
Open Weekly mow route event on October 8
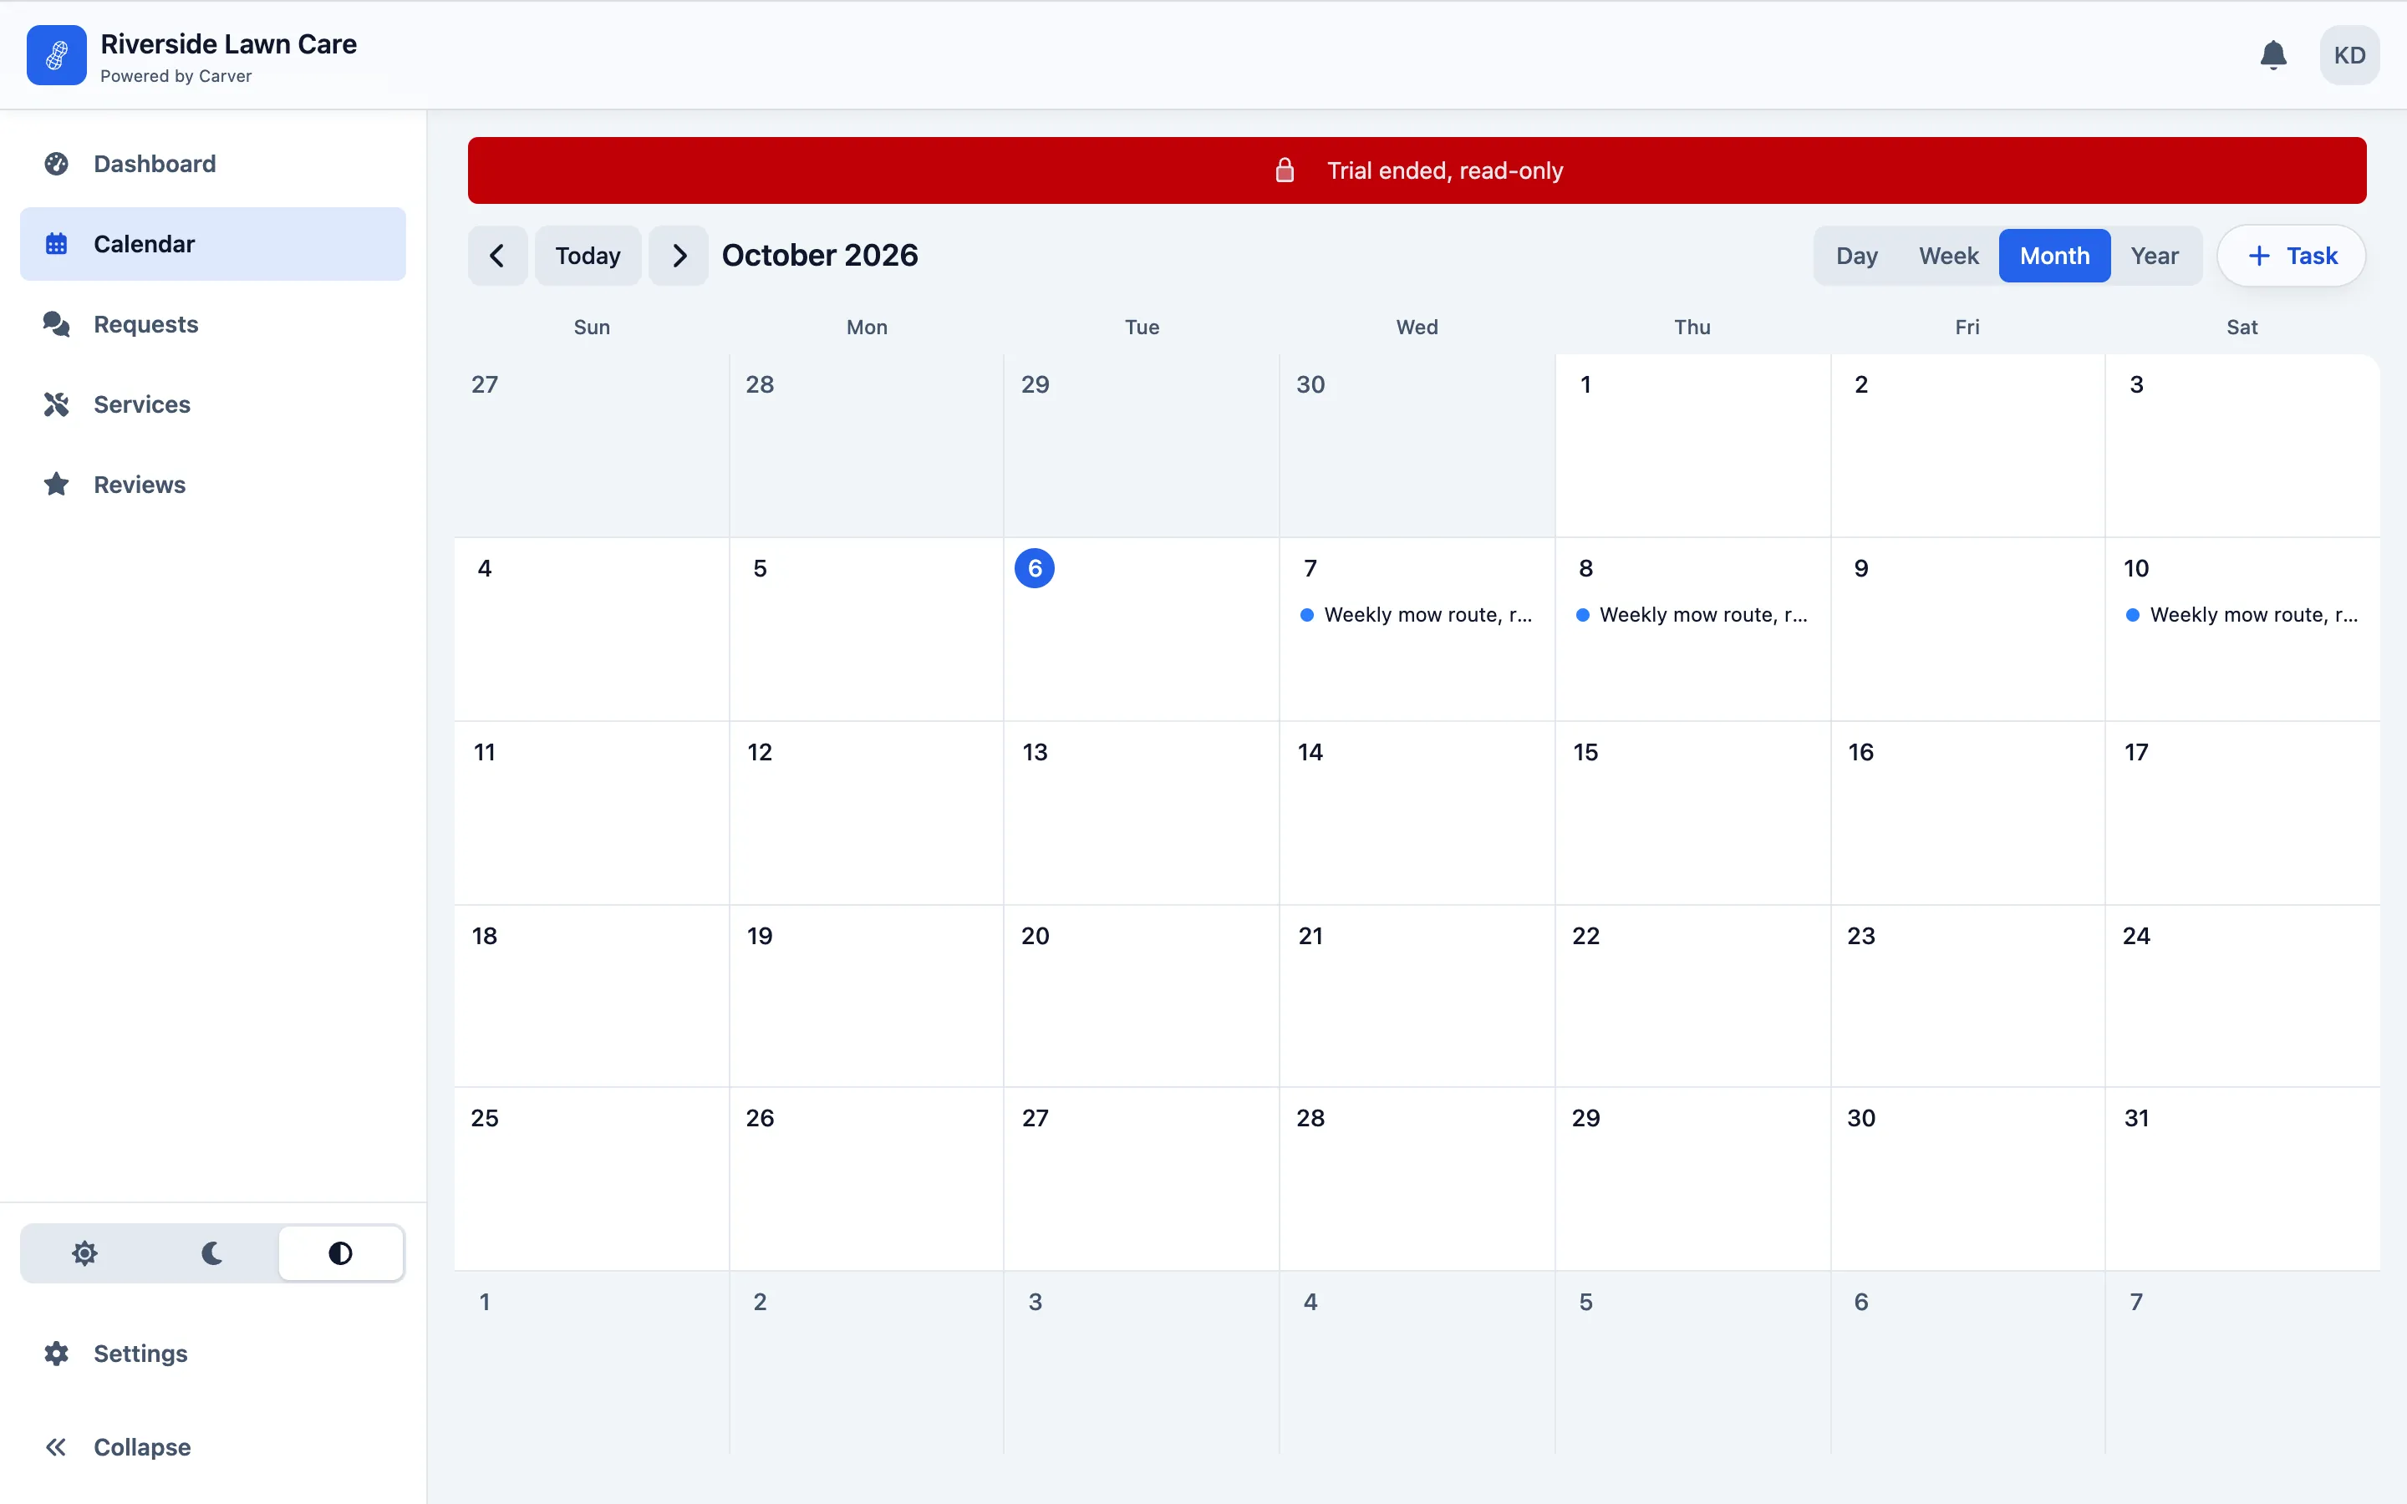[1692, 615]
